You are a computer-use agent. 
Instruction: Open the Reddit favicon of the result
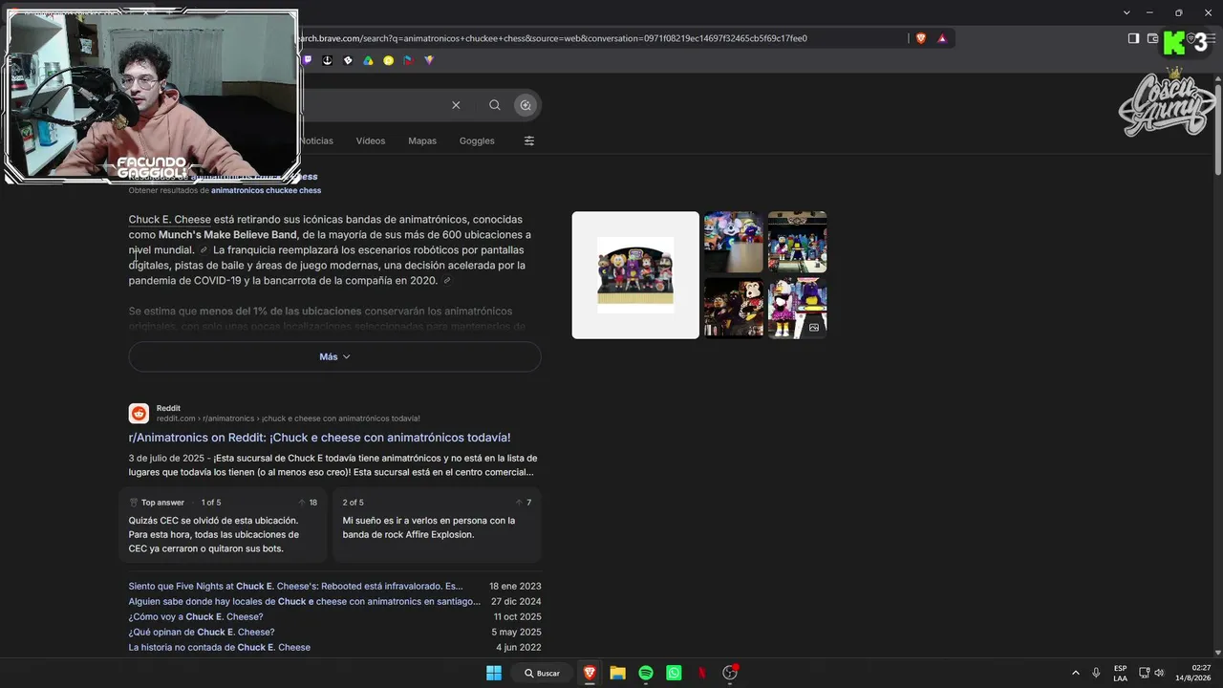pyautogui.click(x=139, y=414)
